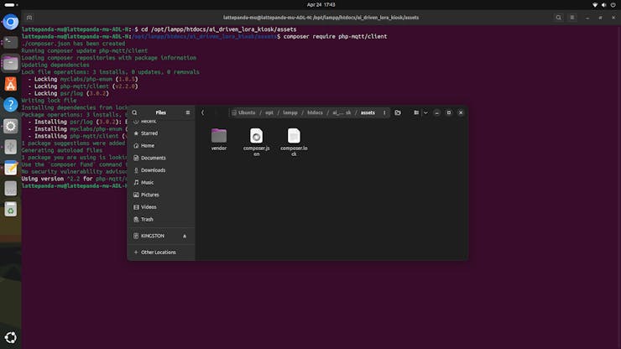This screenshot has height=349, width=621.
Task: Open the clock showing Apr 24 17:43
Action: pos(321,5)
